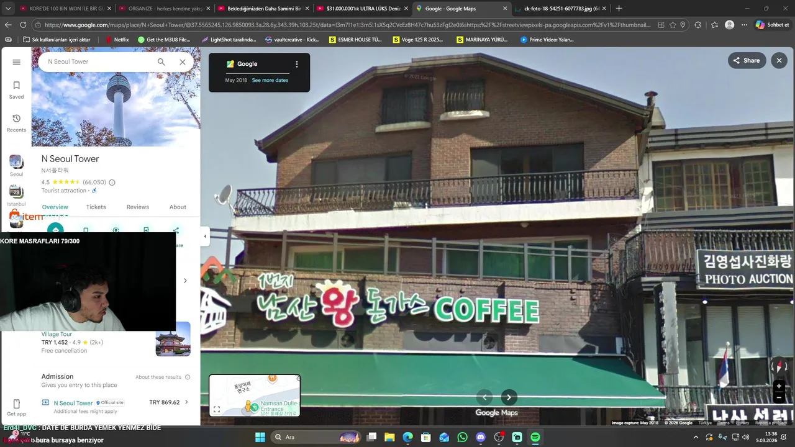Viewport: 795px width, 447px height.
Task: Click the Nearby action icon
Action: (x=116, y=230)
